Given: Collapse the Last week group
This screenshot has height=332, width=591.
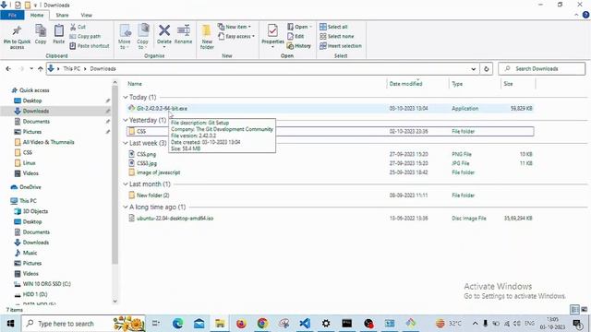Looking at the screenshot, I should coord(126,143).
